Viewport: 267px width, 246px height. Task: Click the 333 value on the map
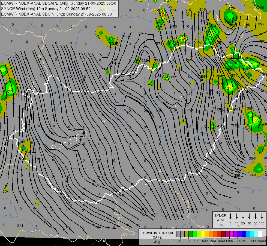(x=160, y=77)
